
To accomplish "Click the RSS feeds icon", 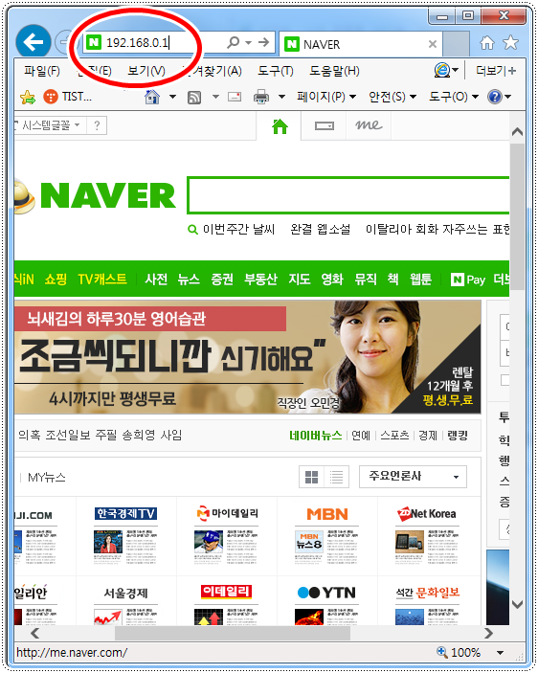I will point(194,98).
